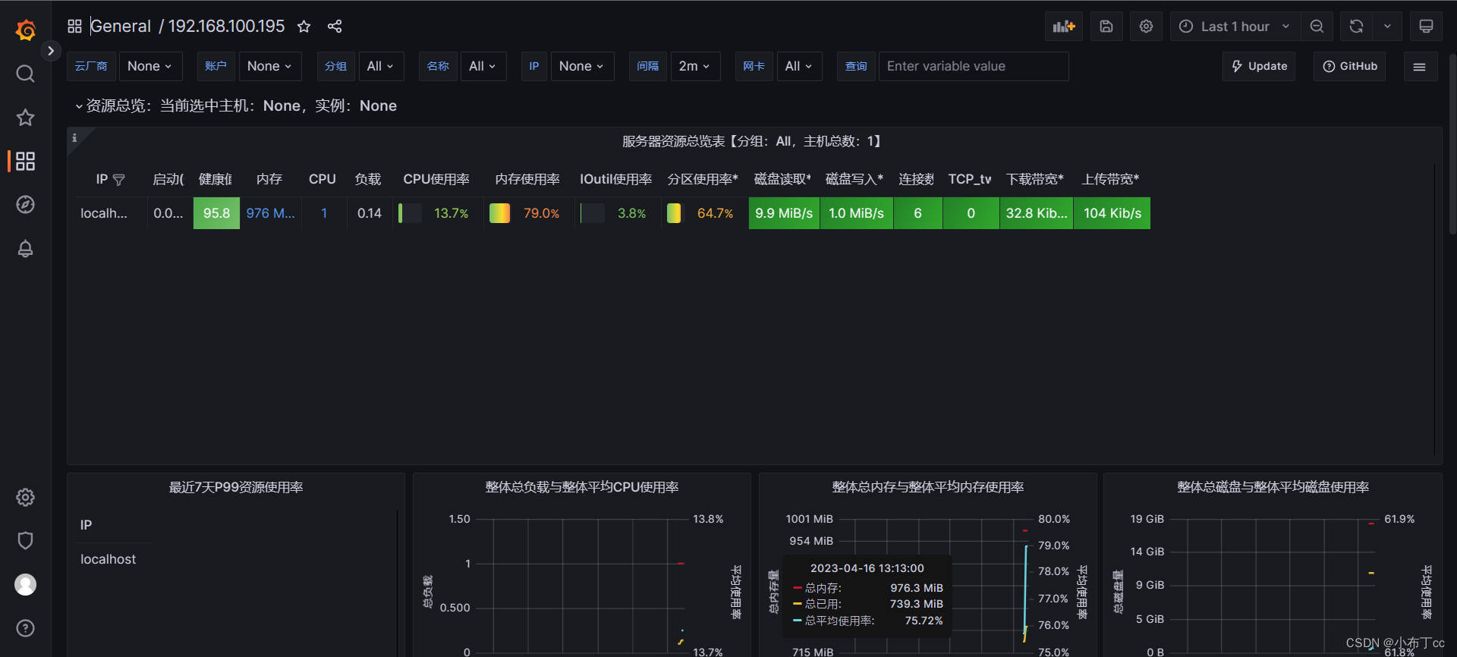The height and width of the screenshot is (657, 1457).
Task: Click the CPU usage 13.7% gauge cell
Action: [437, 213]
